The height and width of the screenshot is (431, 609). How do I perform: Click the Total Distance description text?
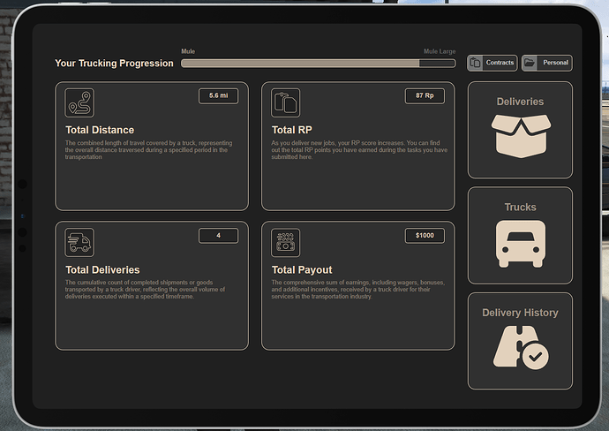pos(149,150)
